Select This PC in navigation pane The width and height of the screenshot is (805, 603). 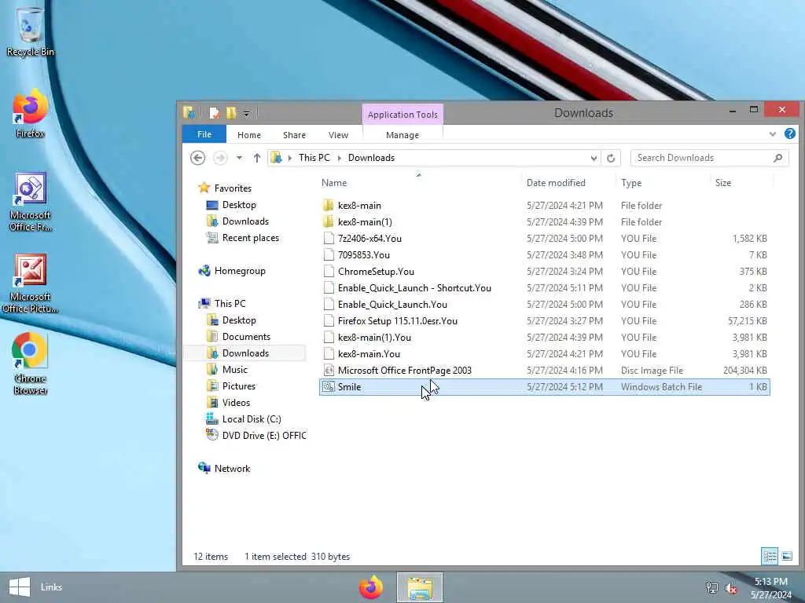coord(230,304)
